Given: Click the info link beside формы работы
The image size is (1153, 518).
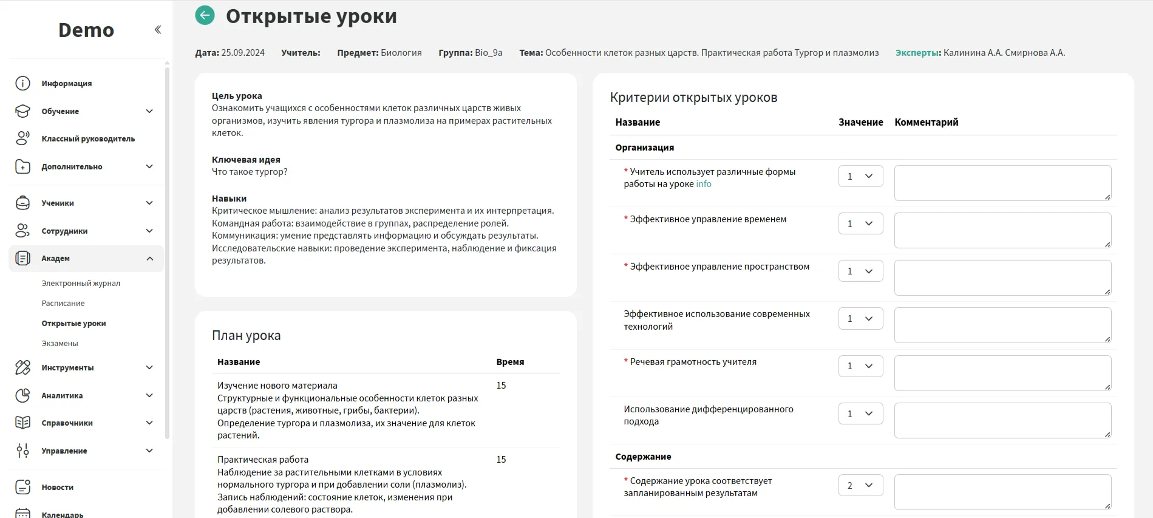Looking at the screenshot, I should tap(704, 184).
